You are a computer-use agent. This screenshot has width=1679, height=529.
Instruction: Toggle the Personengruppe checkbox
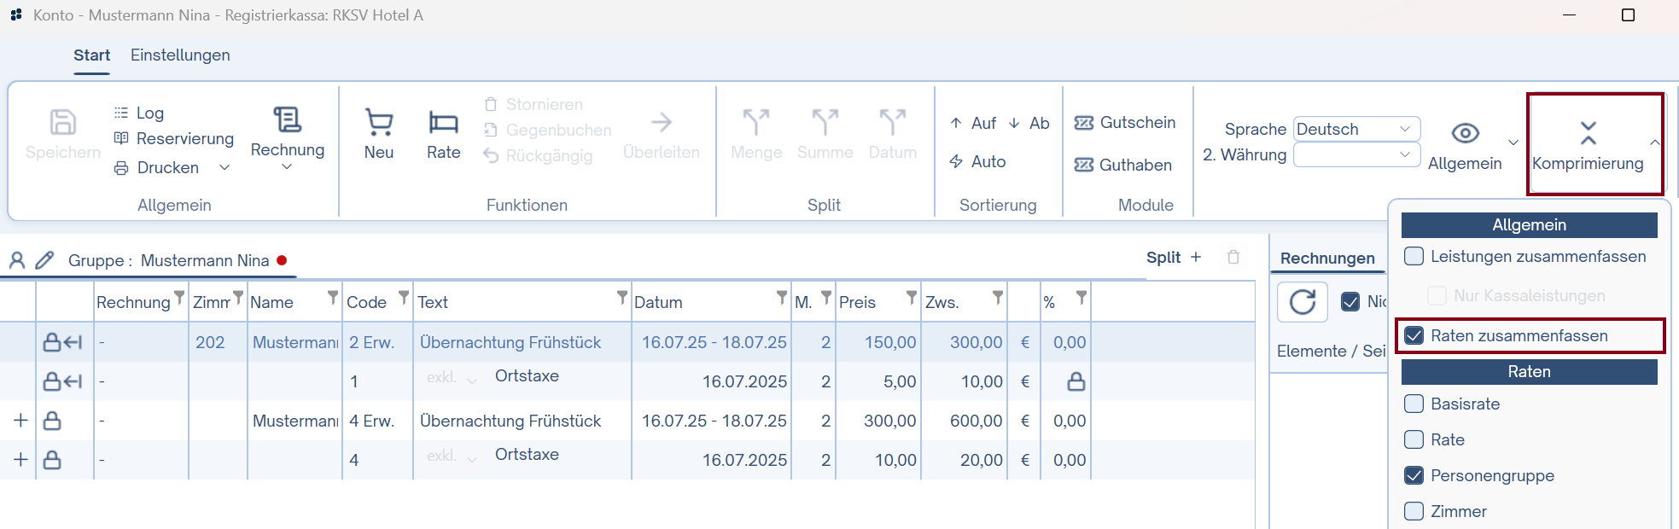tap(1414, 476)
